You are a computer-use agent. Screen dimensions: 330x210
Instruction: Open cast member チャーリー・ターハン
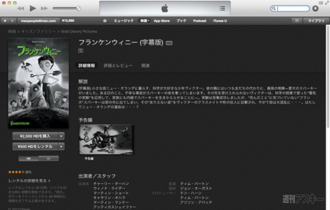(x=111, y=184)
